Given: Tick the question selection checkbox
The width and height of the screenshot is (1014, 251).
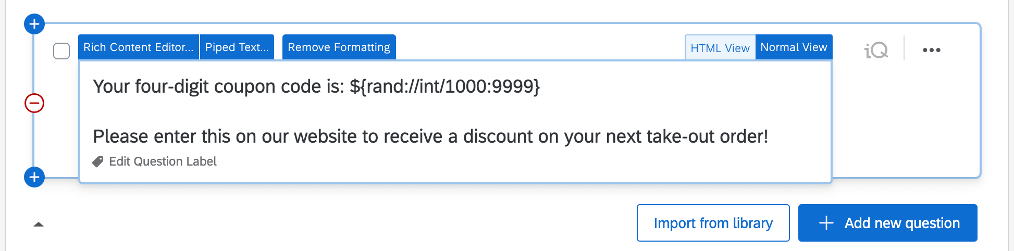Looking at the screenshot, I should [61, 51].
